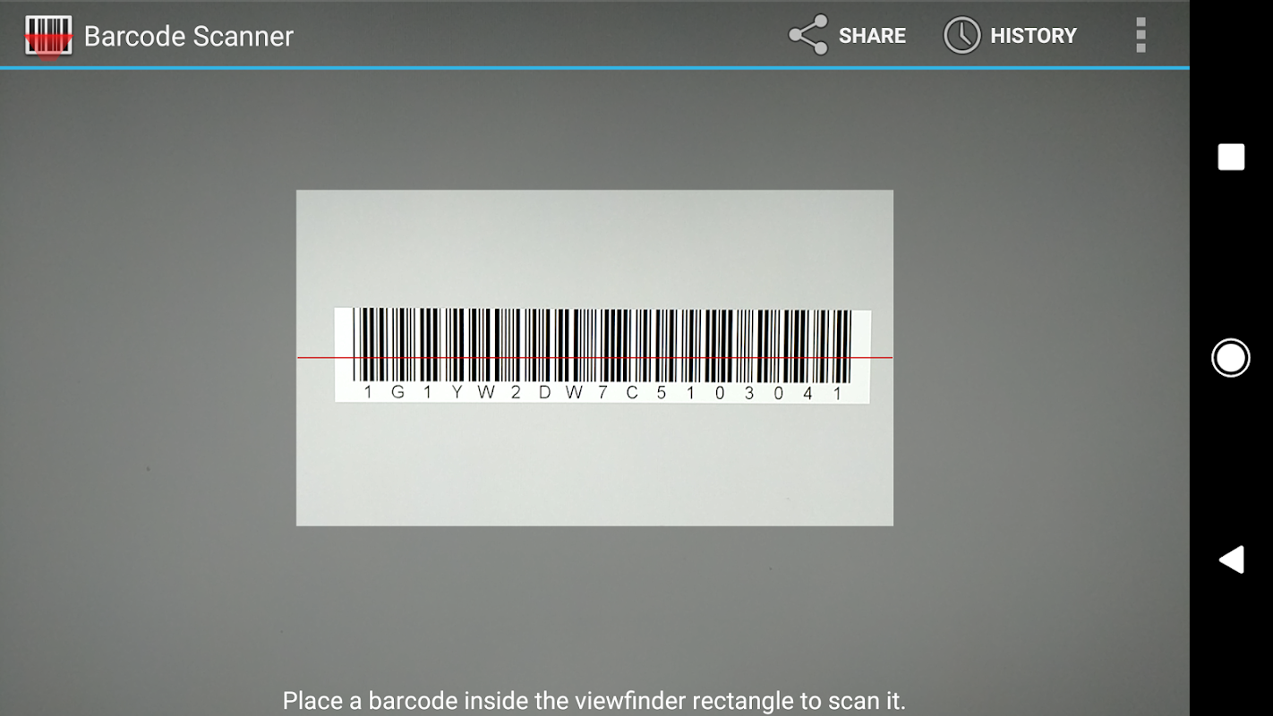Tap the 'Place a barcode inside the viewfinder' hint
The height and width of the screenshot is (716, 1273).
(x=594, y=700)
